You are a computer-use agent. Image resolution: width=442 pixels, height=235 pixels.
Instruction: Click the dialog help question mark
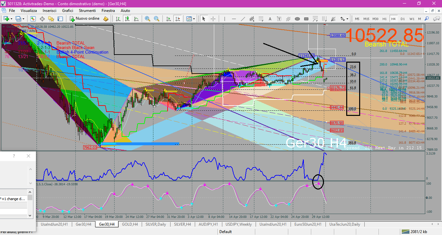click(x=14, y=156)
